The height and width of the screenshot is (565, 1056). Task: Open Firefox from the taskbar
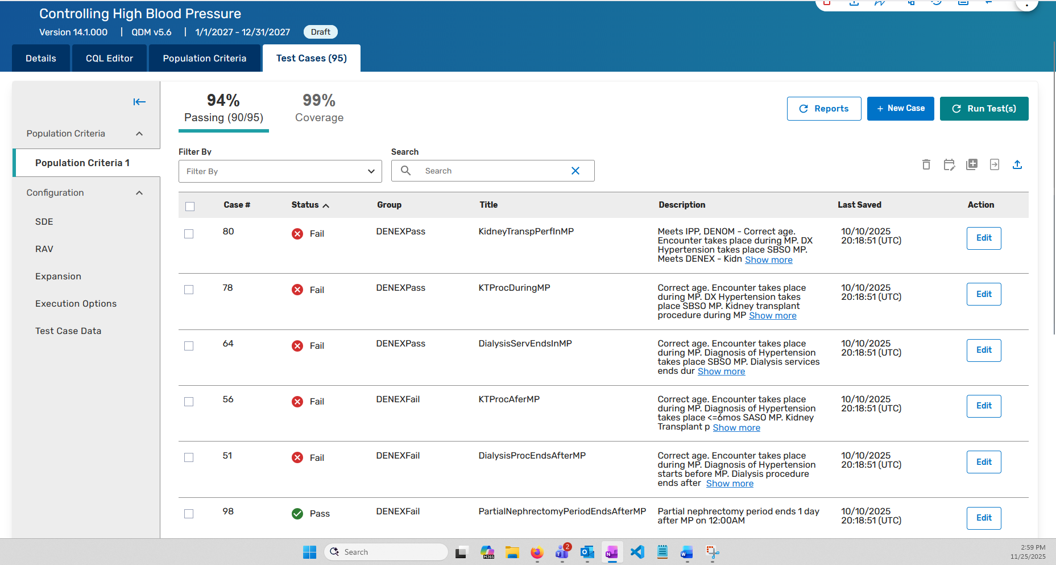pyautogui.click(x=537, y=552)
